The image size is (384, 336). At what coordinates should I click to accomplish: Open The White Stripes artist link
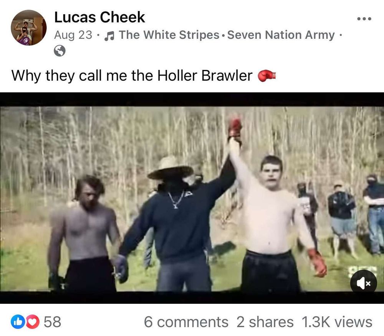[x=169, y=35]
